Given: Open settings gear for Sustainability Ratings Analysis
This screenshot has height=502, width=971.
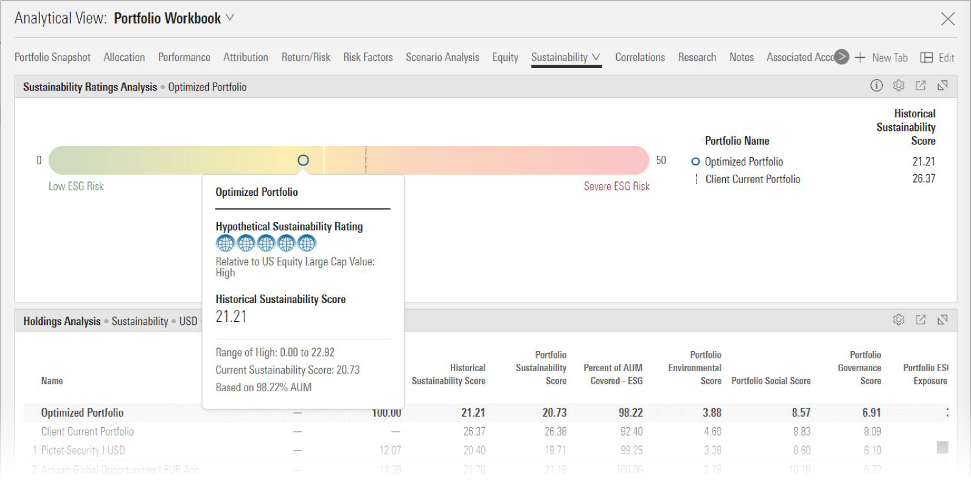Looking at the screenshot, I should pyautogui.click(x=899, y=86).
